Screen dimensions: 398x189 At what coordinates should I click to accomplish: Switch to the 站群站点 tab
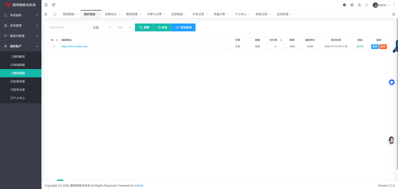click(111, 14)
